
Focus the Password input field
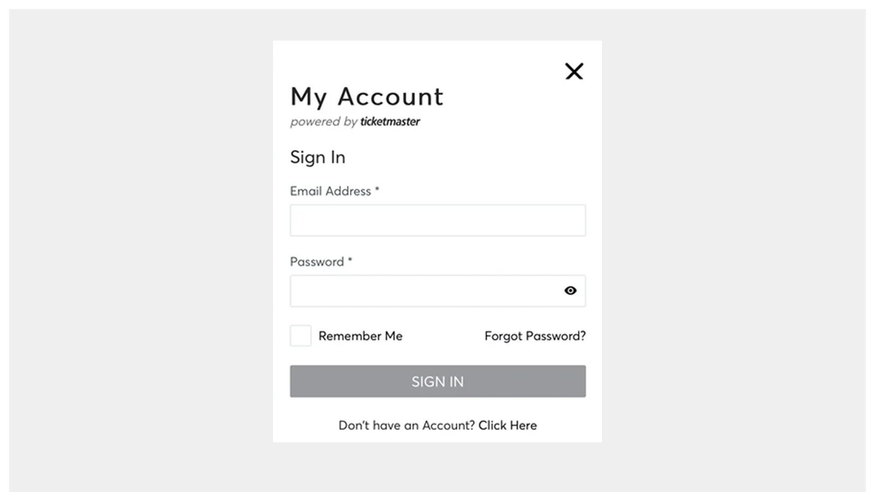[424, 291]
